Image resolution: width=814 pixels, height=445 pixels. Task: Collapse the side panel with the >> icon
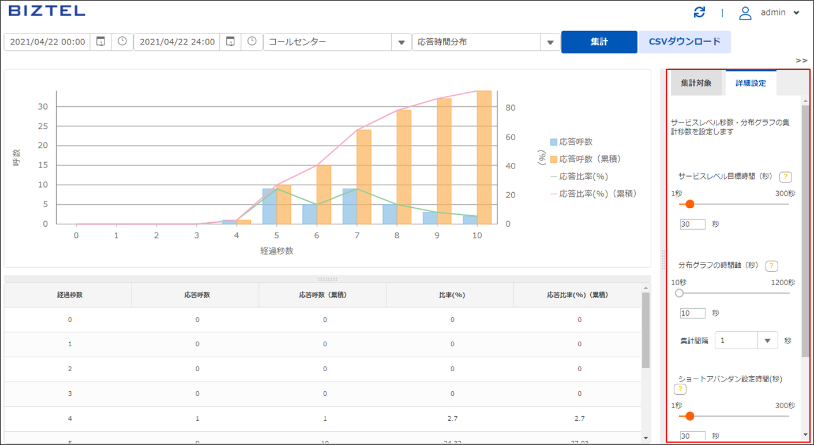801,60
